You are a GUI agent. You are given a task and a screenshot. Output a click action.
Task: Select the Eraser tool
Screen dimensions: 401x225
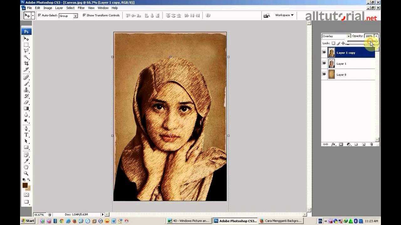[x=26, y=102]
